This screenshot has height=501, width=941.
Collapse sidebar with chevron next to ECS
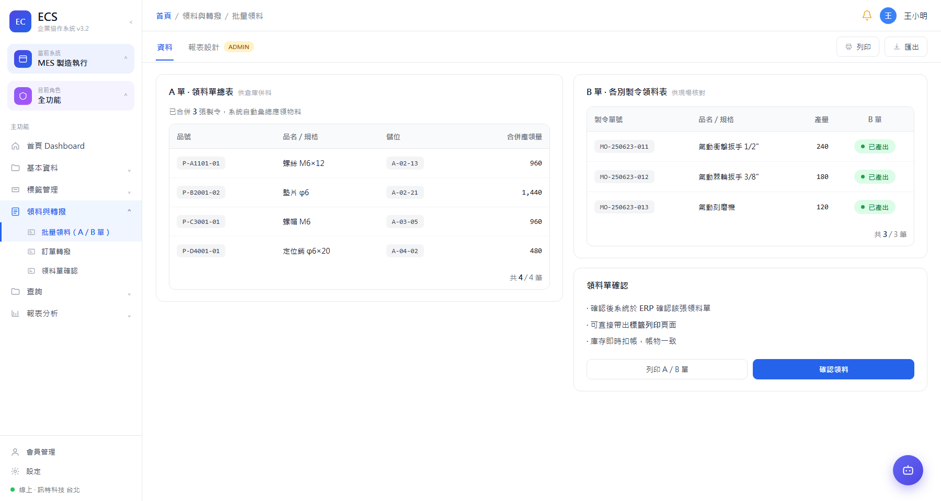[131, 22]
